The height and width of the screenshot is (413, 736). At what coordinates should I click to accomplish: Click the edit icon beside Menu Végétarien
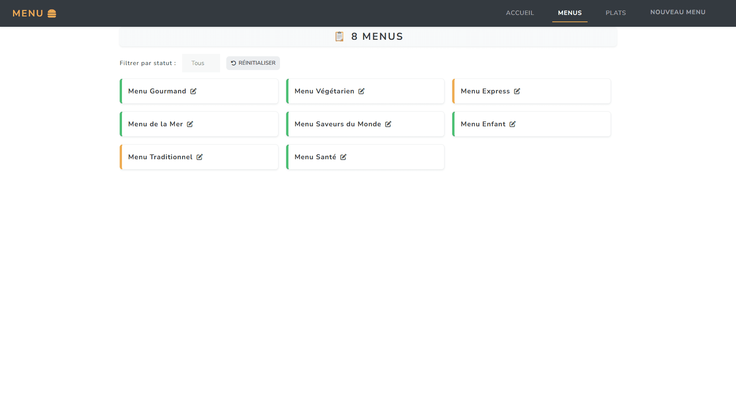click(x=361, y=91)
